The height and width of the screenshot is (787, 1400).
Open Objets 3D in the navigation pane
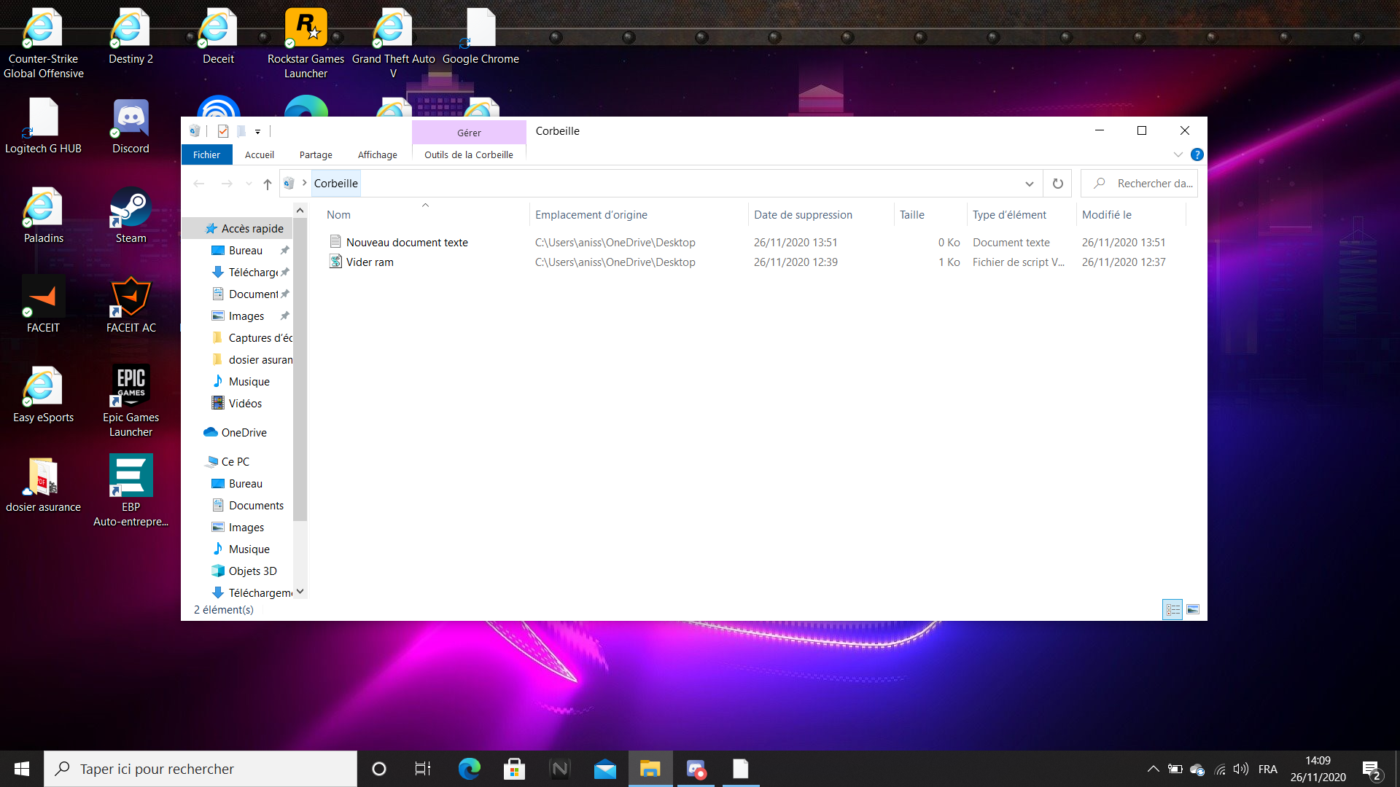pos(244,571)
